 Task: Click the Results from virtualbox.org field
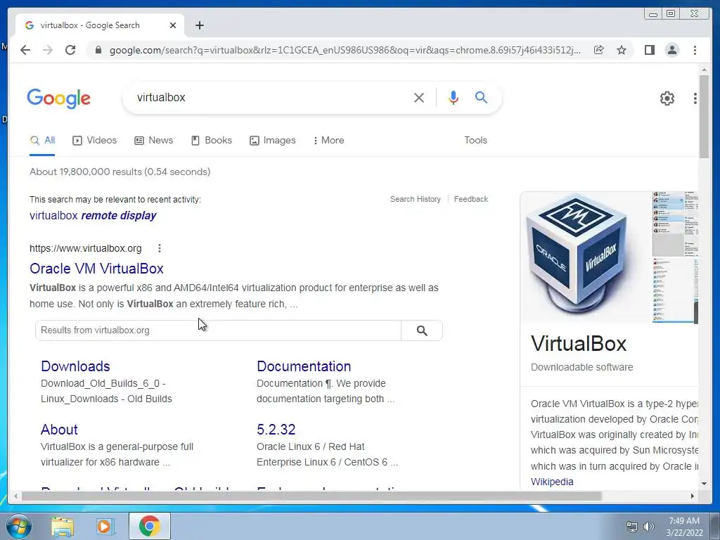click(218, 330)
